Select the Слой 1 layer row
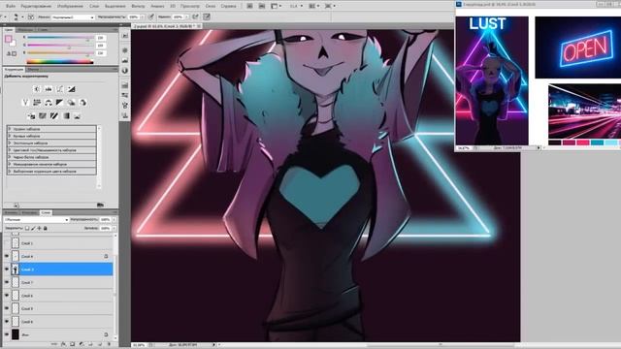Screen dimensions: 621x349 click(x=58, y=243)
